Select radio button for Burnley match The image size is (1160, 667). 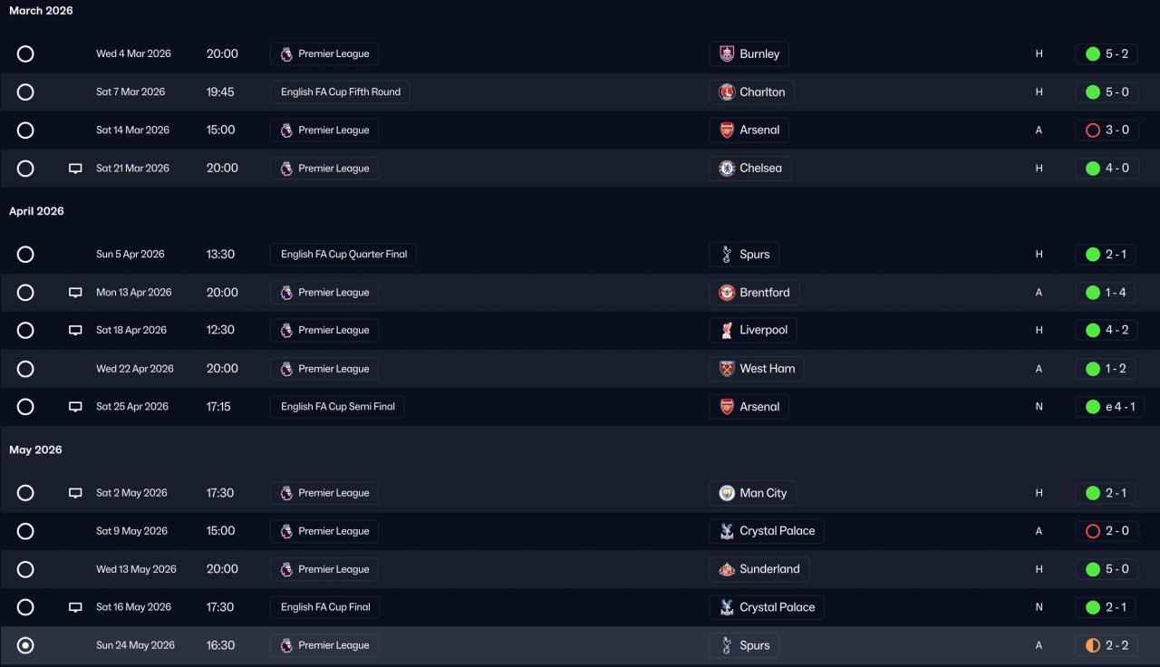coord(25,54)
